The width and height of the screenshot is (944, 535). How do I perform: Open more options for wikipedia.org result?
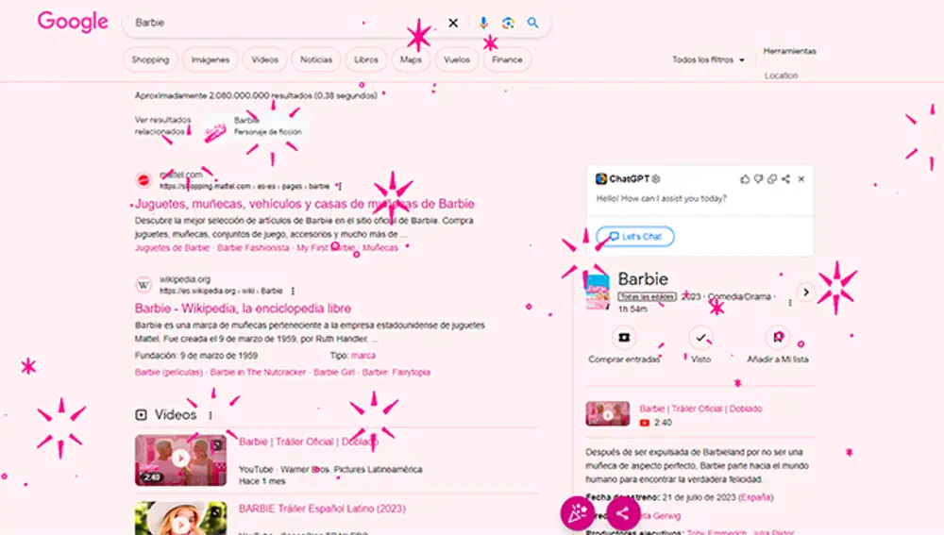pyautogui.click(x=294, y=292)
